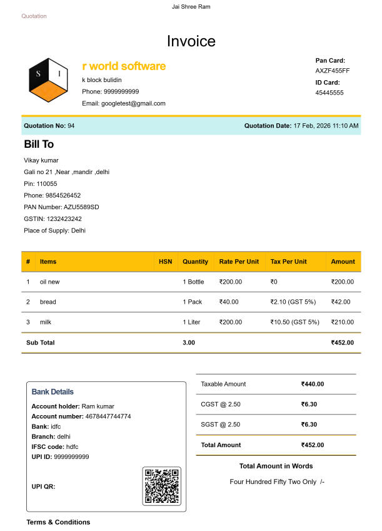Click the Pan Card number AXZF455FF
The height and width of the screenshot is (531, 382).
(333, 71)
